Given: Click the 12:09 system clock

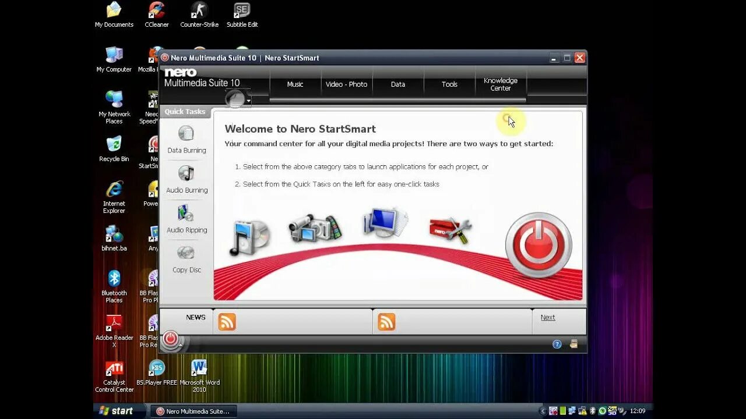Looking at the screenshot, I should coord(638,411).
